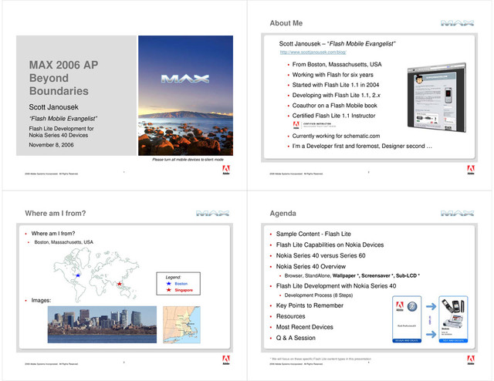Click the 'Singapore' label in the legend
Screen dimensions: 494x381
184,290
